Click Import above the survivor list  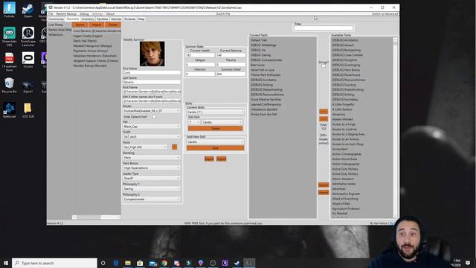(x=96, y=25)
